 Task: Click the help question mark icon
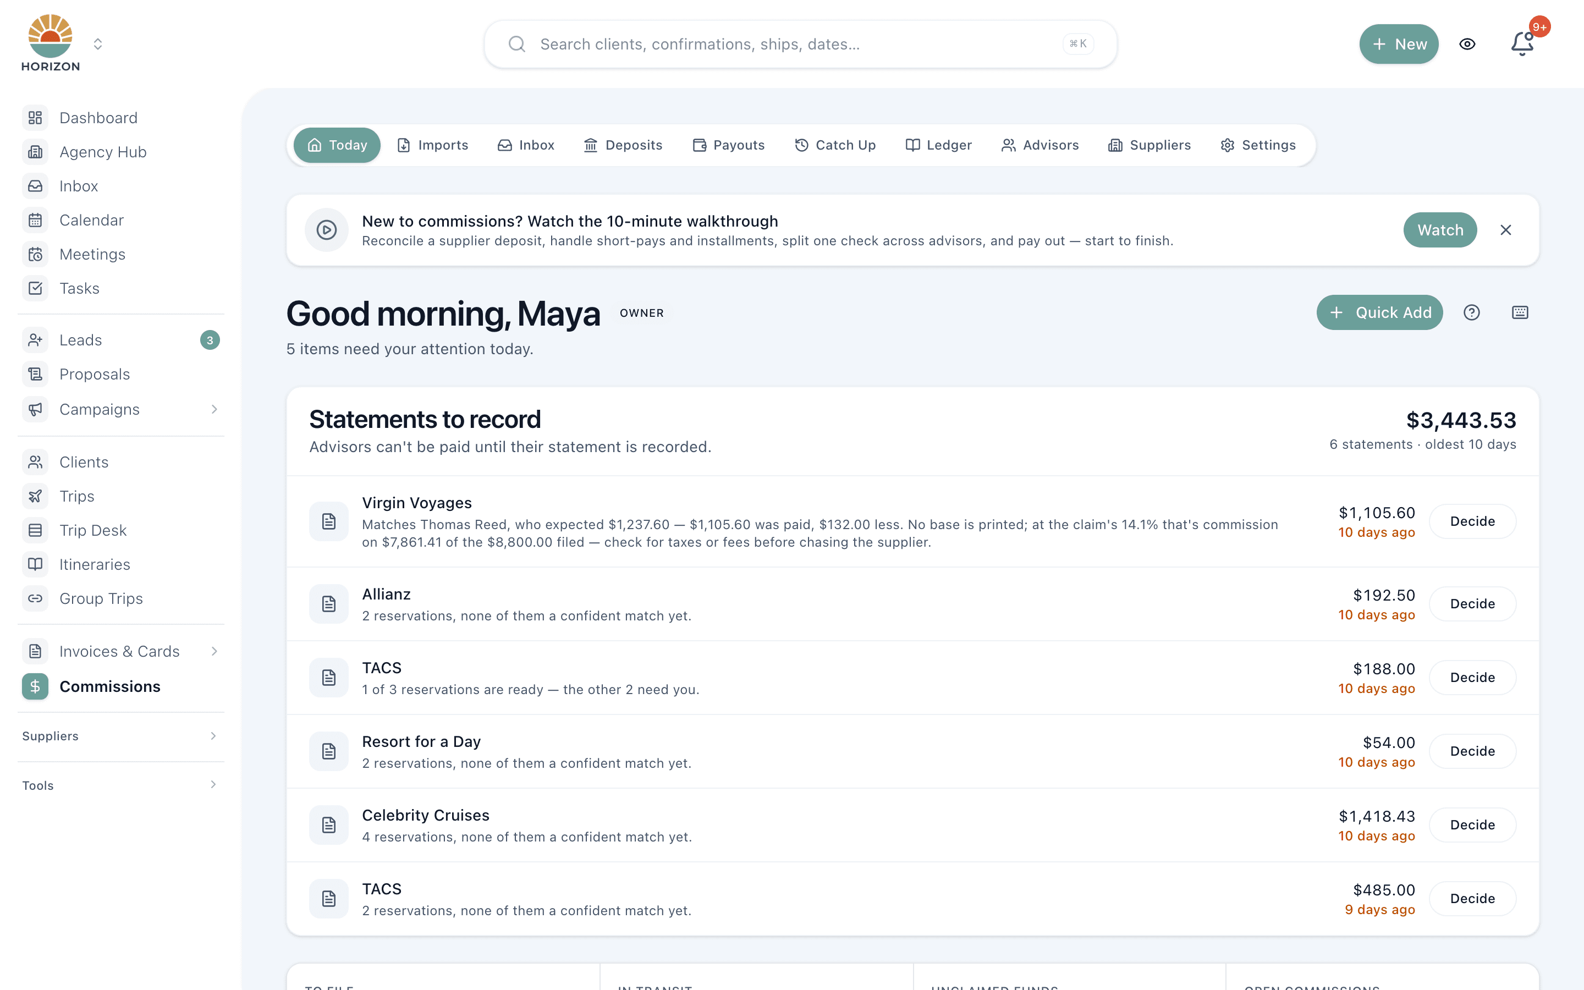click(1471, 312)
